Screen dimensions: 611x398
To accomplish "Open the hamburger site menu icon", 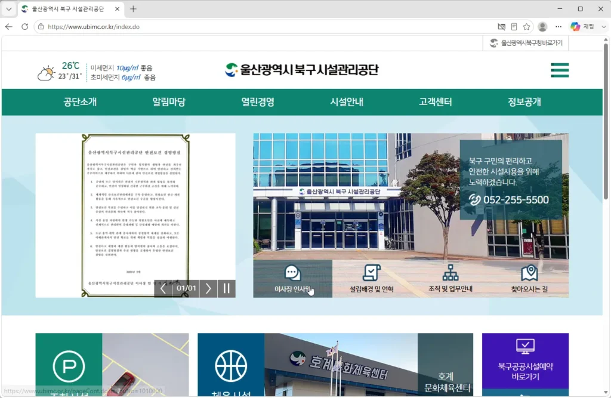I will pyautogui.click(x=560, y=70).
